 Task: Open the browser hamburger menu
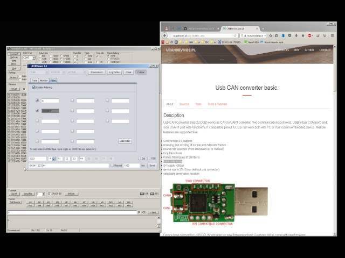click(x=333, y=35)
